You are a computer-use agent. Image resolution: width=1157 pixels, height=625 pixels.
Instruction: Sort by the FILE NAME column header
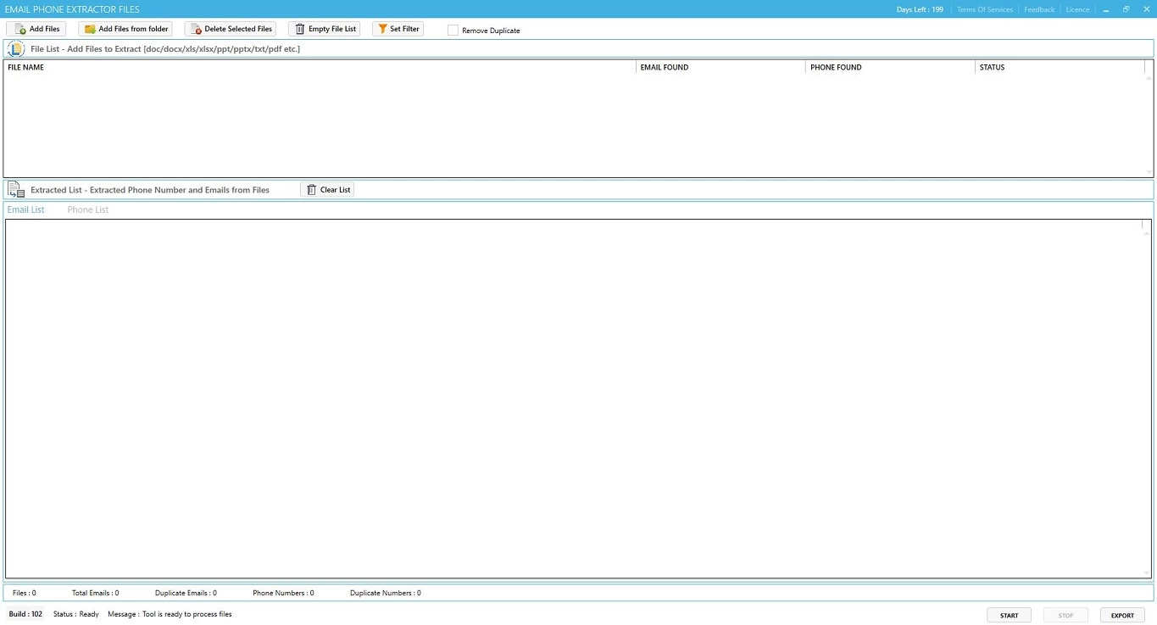(x=26, y=67)
